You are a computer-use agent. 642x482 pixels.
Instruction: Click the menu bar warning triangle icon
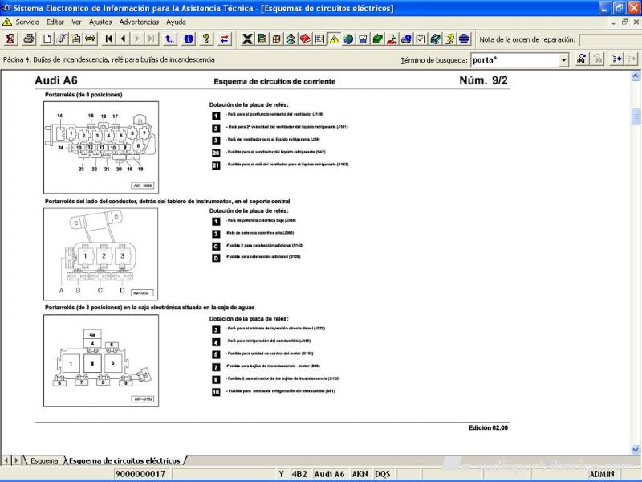(7, 22)
